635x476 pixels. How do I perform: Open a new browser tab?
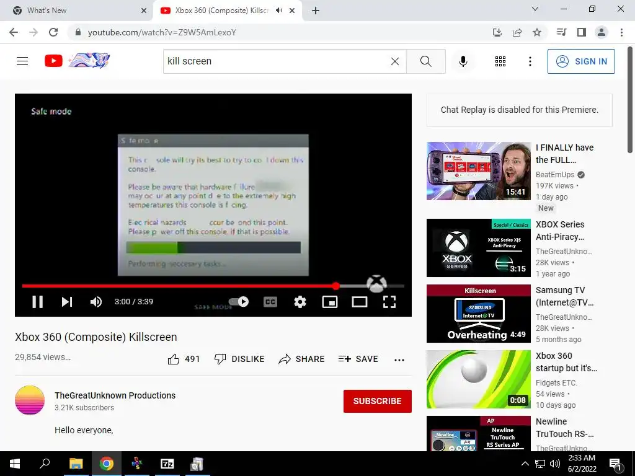click(316, 11)
